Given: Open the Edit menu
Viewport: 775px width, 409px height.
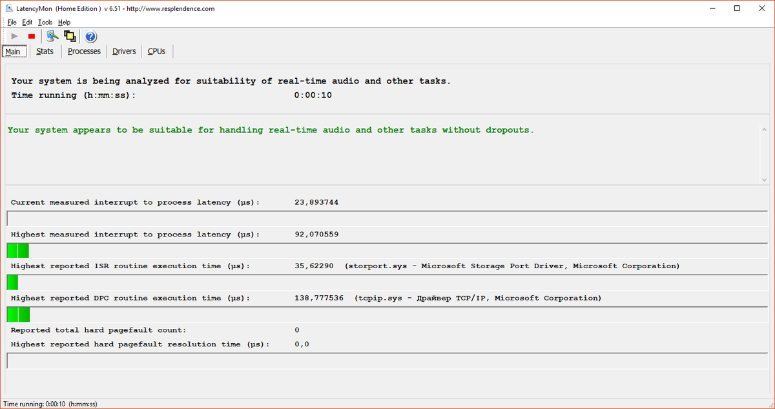Looking at the screenshot, I should 27,22.
